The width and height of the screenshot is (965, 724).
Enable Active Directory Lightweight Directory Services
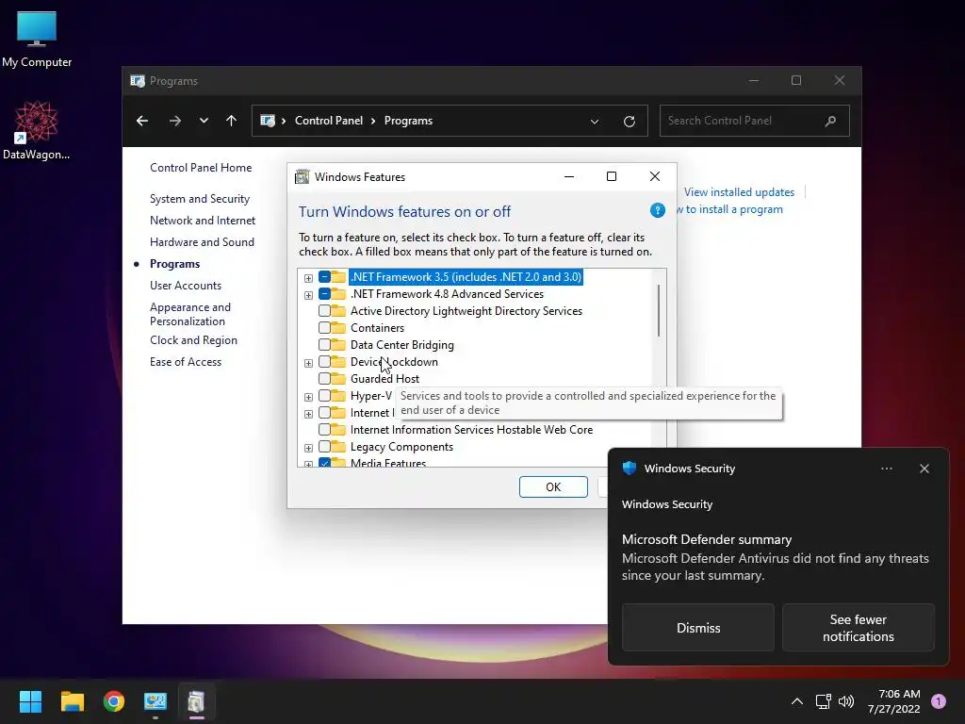[324, 311]
